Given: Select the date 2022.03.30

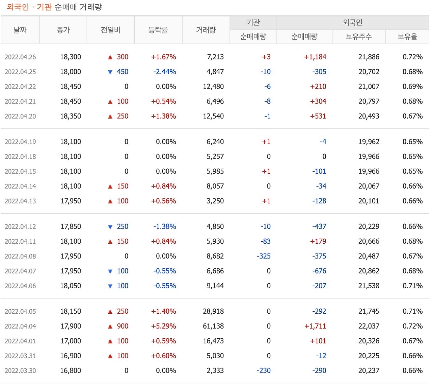Looking at the screenshot, I should tap(21, 370).
